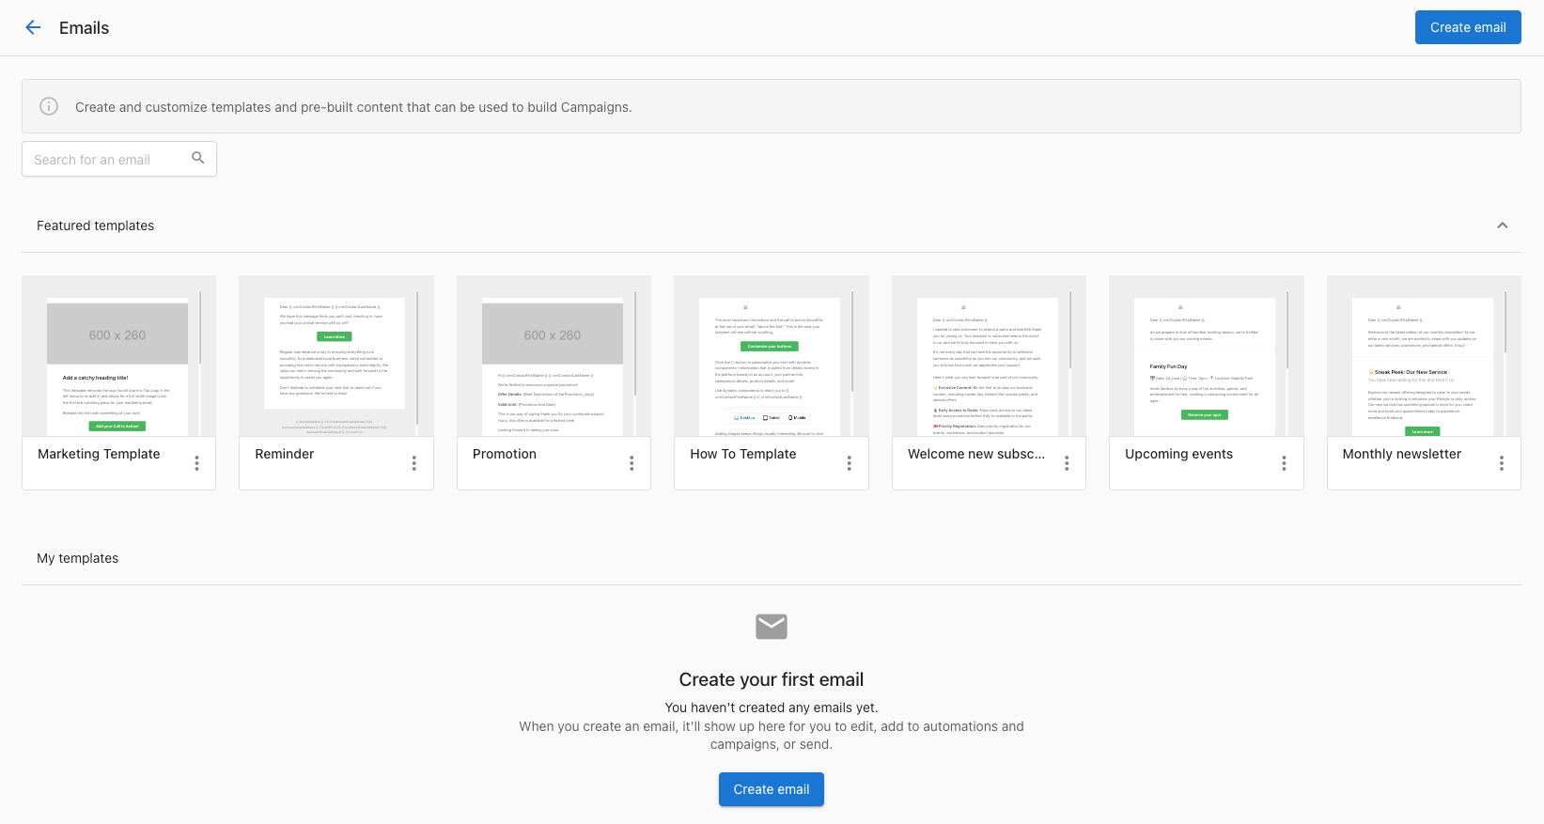
Task: Open the Upcoming events kebab menu
Action: click(x=1284, y=463)
